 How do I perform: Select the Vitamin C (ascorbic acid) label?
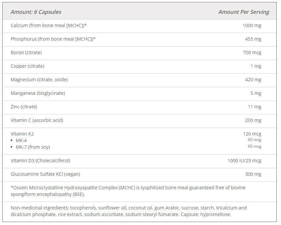pos(37,120)
